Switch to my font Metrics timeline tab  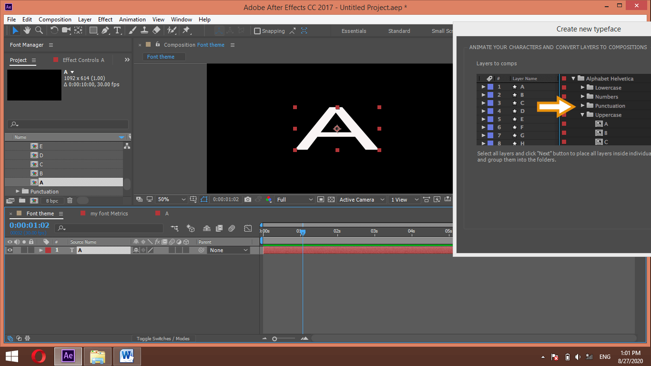[109, 213]
